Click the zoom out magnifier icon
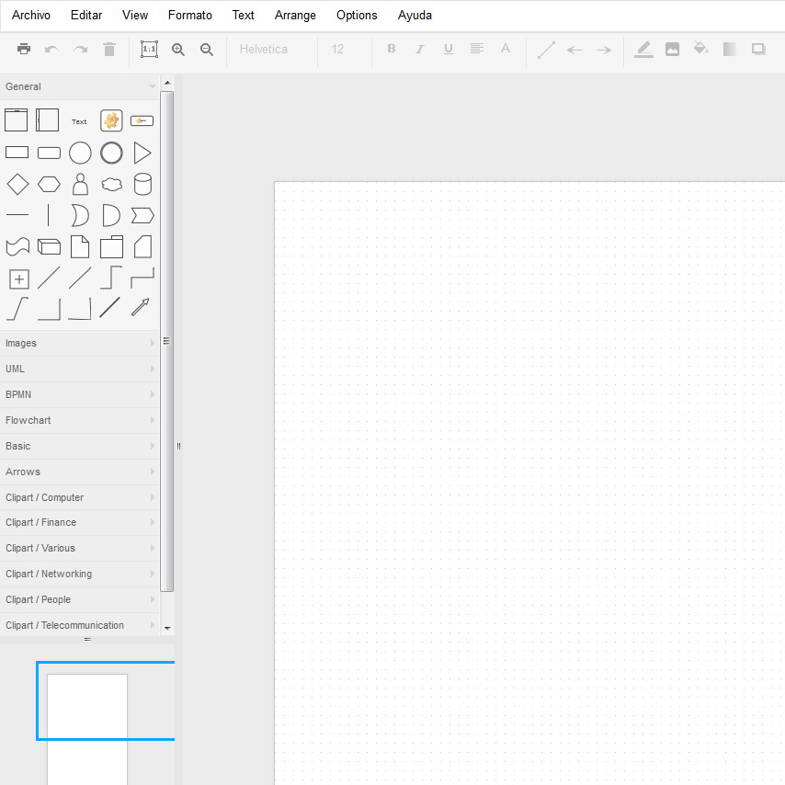This screenshot has height=785, width=785. [207, 49]
